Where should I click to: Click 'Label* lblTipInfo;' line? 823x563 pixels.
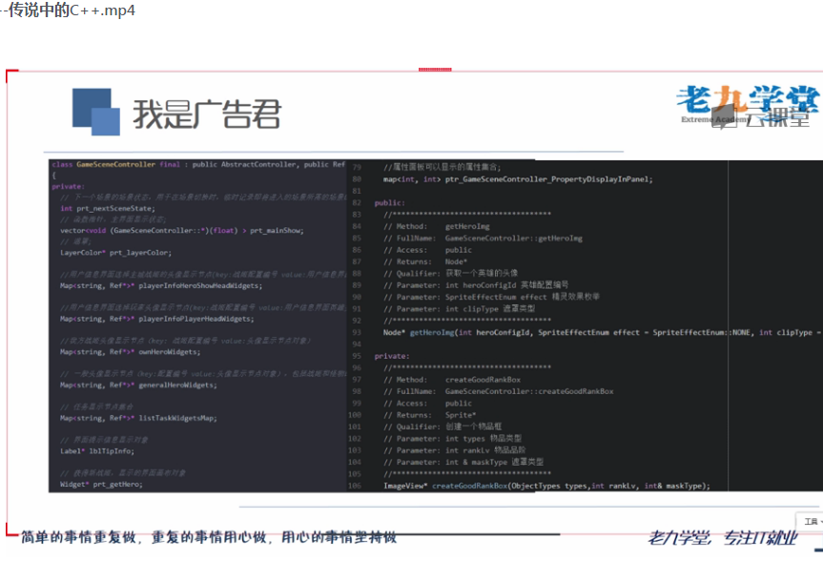(97, 451)
